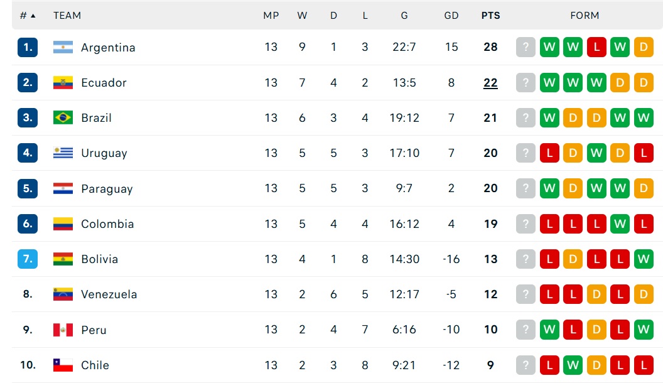Image resolution: width=663 pixels, height=383 pixels.
Task: Click the Argentina flag icon
Action: pyautogui.click(x=63, y=47)
